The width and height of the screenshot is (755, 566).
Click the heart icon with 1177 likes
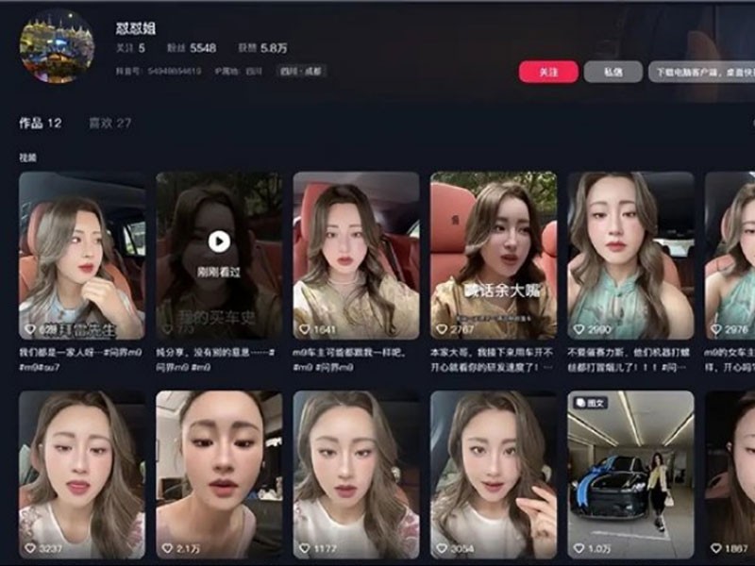[305, 548]
